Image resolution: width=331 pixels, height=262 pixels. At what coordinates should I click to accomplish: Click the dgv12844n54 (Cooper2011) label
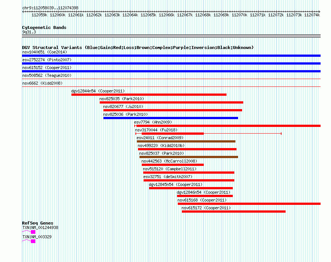tap(98, 91)
